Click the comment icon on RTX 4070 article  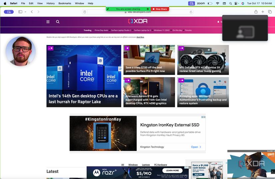[x=181, y=48]
